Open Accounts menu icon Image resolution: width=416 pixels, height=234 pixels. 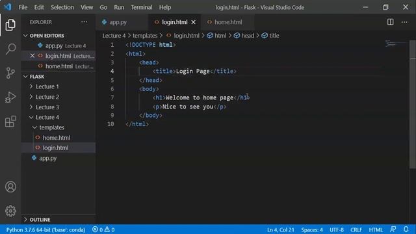(x=10, y=187)
